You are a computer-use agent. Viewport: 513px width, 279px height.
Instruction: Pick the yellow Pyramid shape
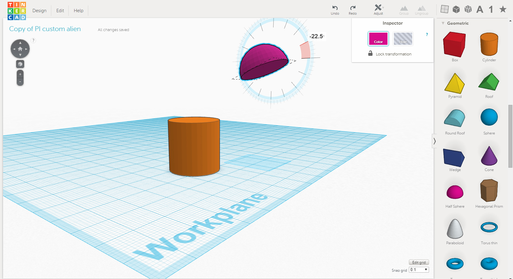point(455,83)
